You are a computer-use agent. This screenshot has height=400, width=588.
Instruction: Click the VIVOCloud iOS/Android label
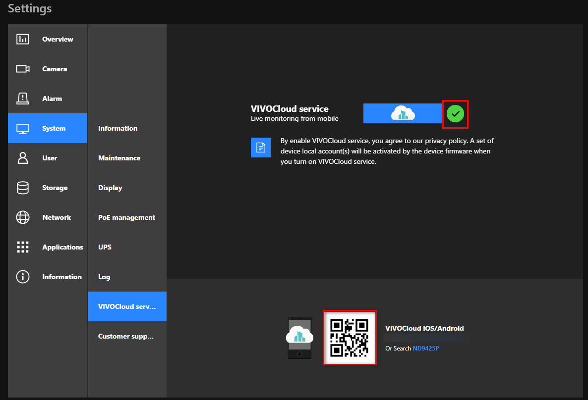tap(424, 328)
